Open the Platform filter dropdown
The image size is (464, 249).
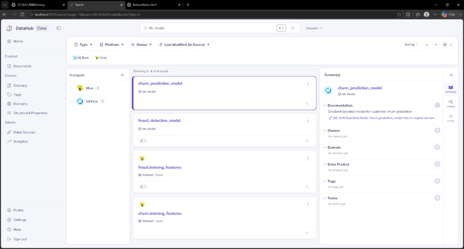112,45
